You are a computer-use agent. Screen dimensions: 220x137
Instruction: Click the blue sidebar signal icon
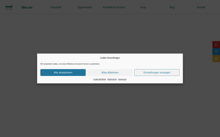pos(216,52)
